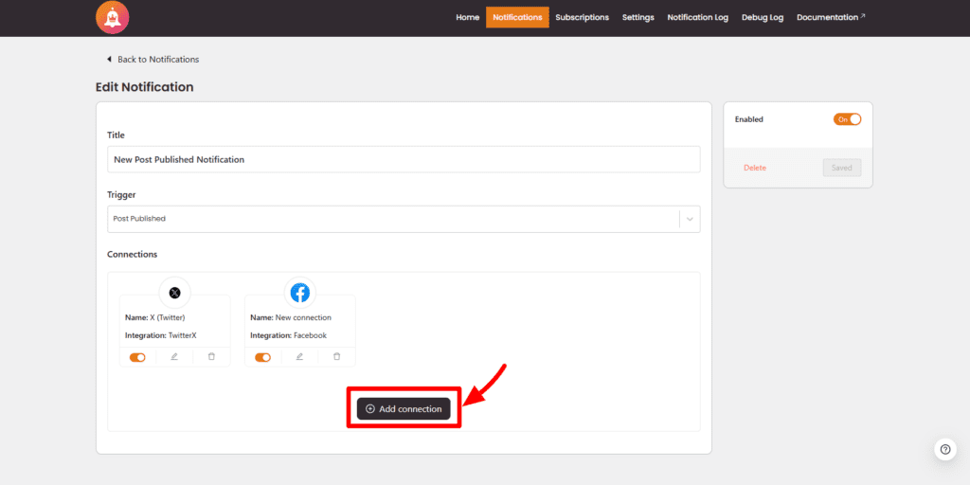Click the orange bell logo icon
Screen dimensions: 970x485
click(x=113, y=17)
